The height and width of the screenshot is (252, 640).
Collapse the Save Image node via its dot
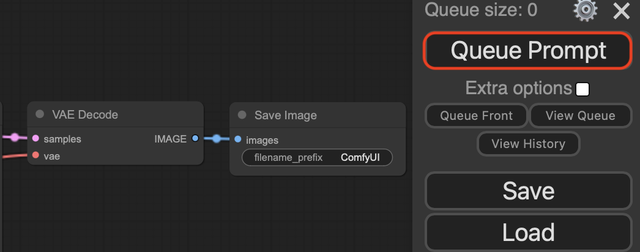(242, 115)
